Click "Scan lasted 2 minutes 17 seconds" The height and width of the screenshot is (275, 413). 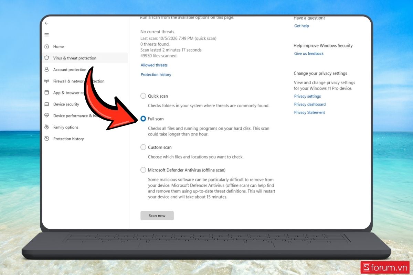tap(171, 50)
